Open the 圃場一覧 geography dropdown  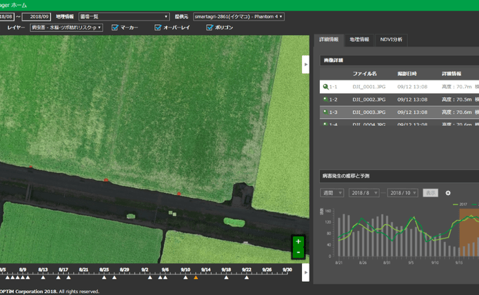coord(124,17)
